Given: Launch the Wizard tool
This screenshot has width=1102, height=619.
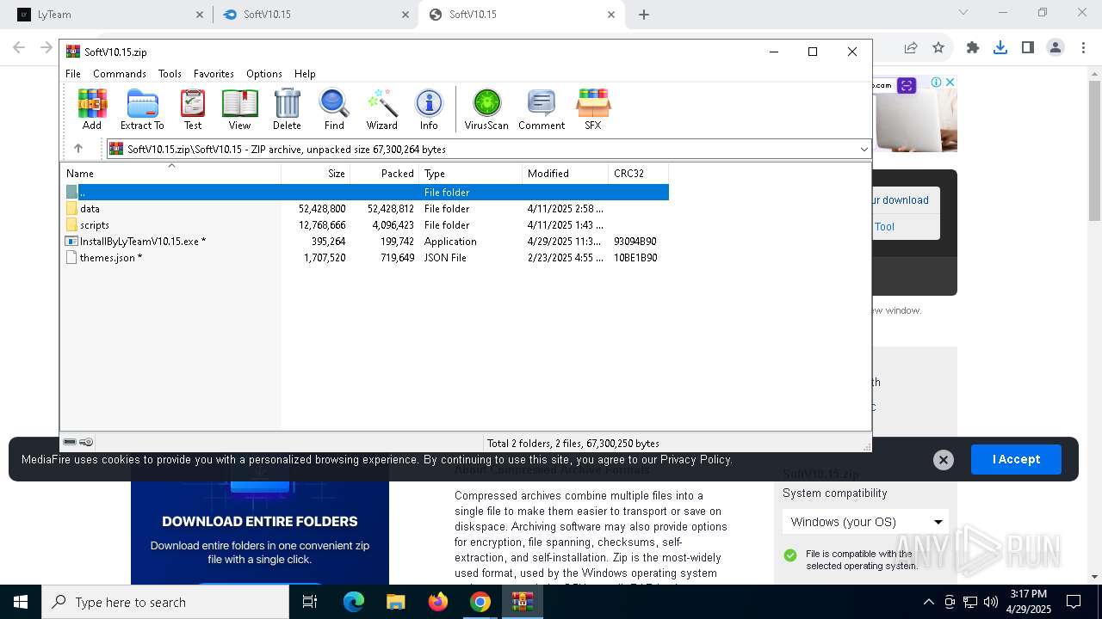Looking at the screenshot, I should [x=381, y=109].
